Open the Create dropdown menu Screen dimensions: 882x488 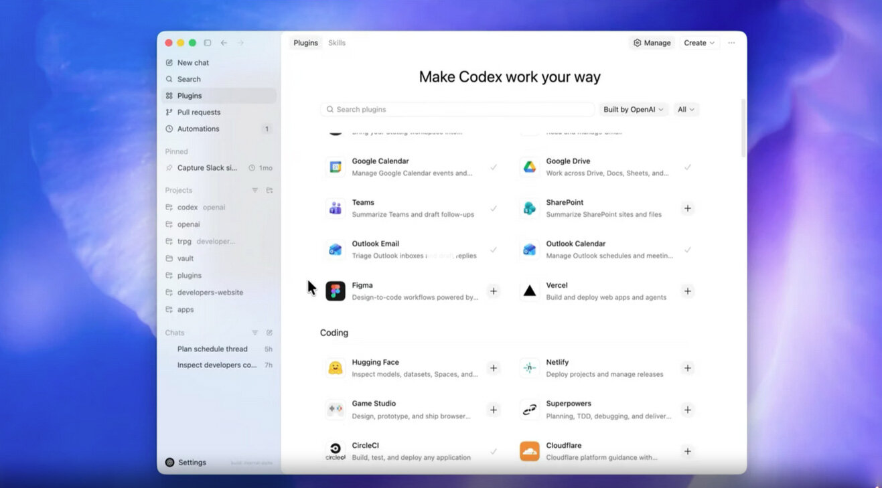click(x=698, y=42)
